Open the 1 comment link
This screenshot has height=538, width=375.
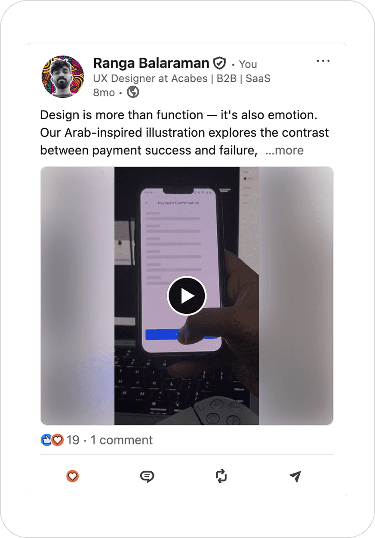pyautogui.click(x=121, y=440)
